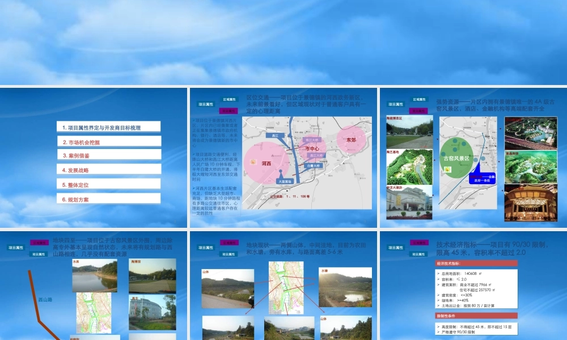Click the 水库 reservoir photo
The width and height of the screenshot is (567, 340).
click(x=95, y=275)
